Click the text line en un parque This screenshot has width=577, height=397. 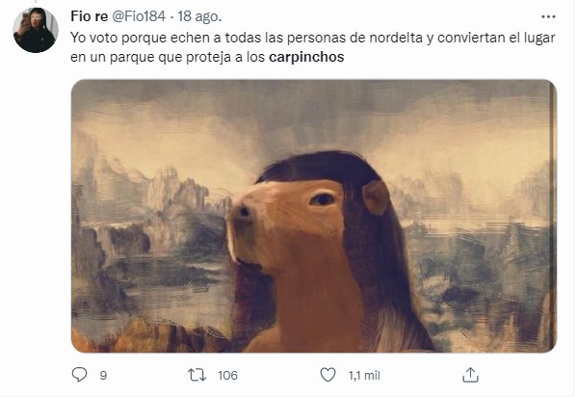tap(207, 57)
